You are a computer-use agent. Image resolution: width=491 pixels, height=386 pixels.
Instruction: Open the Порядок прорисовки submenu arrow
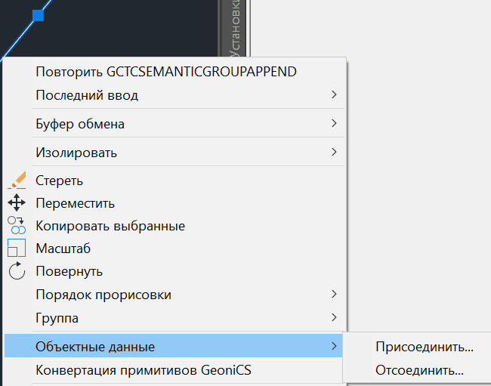coord(333,294)
